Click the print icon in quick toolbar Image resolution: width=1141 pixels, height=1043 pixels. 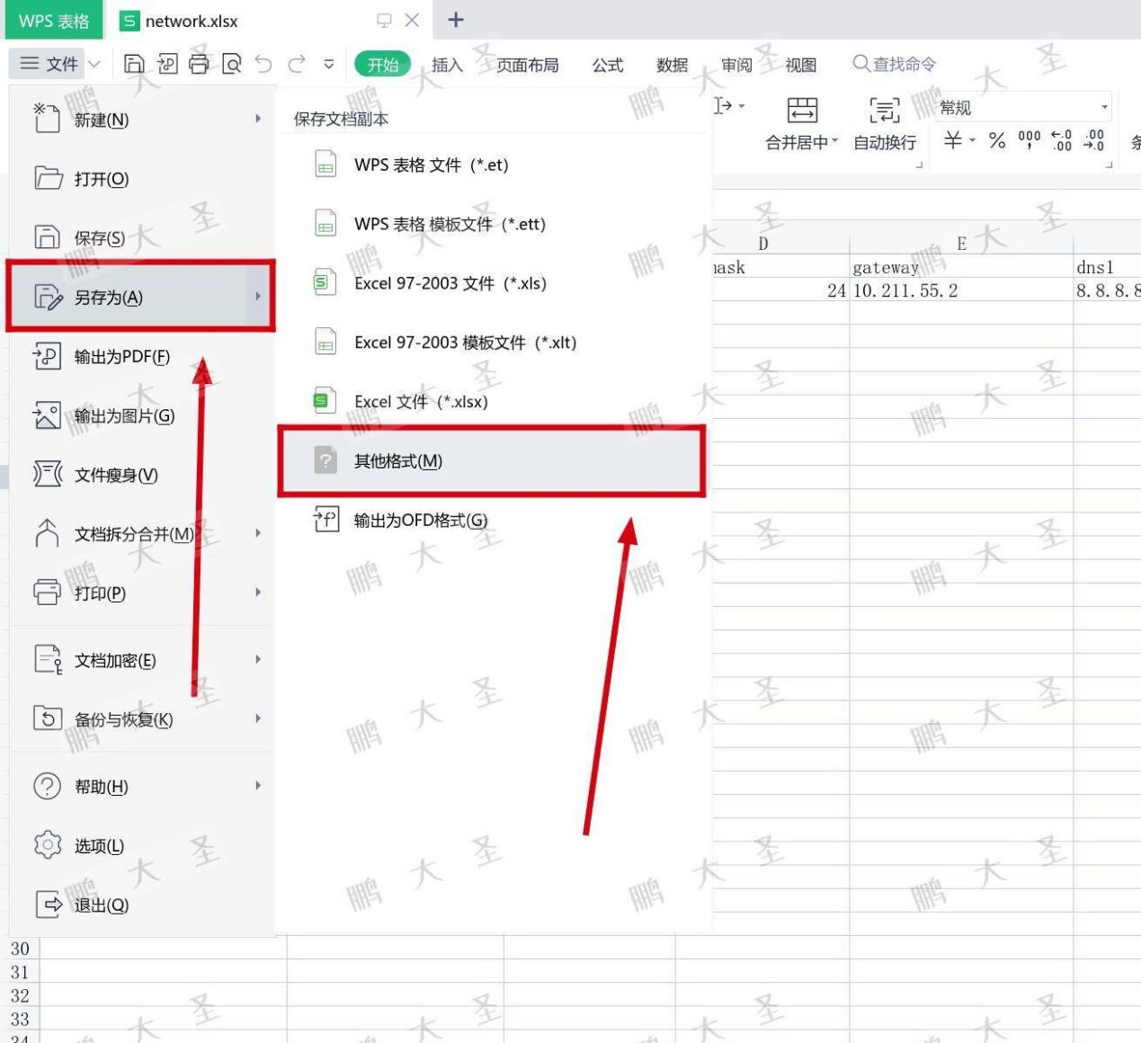200,64
